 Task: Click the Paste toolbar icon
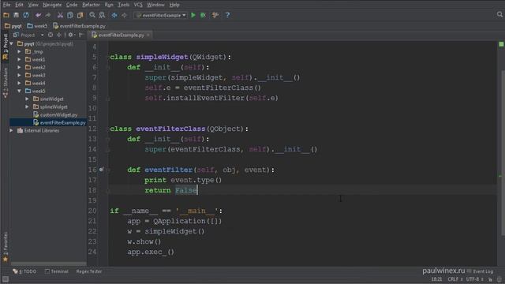80,15
